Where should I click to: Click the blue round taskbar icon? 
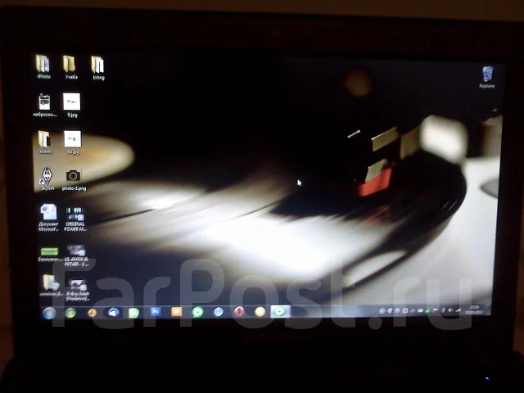coord(219,312)
